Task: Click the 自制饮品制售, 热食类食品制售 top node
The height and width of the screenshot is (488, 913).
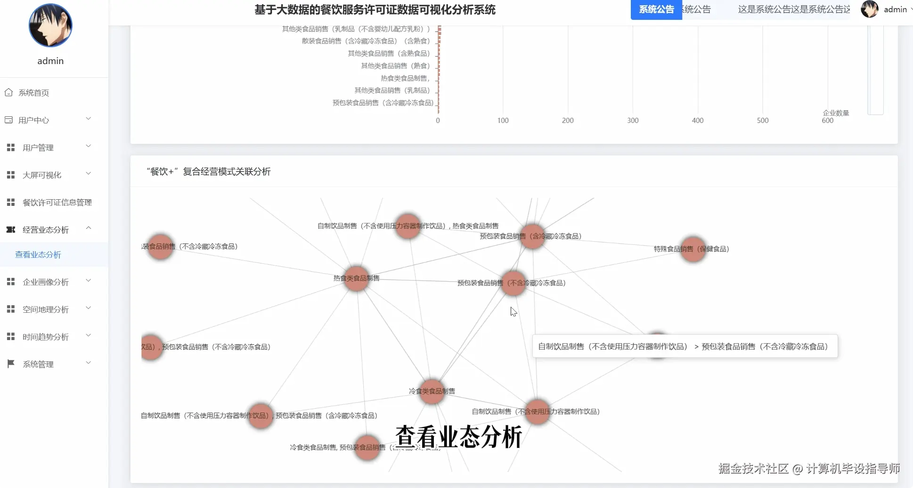Action: click(x=408, y=226)
